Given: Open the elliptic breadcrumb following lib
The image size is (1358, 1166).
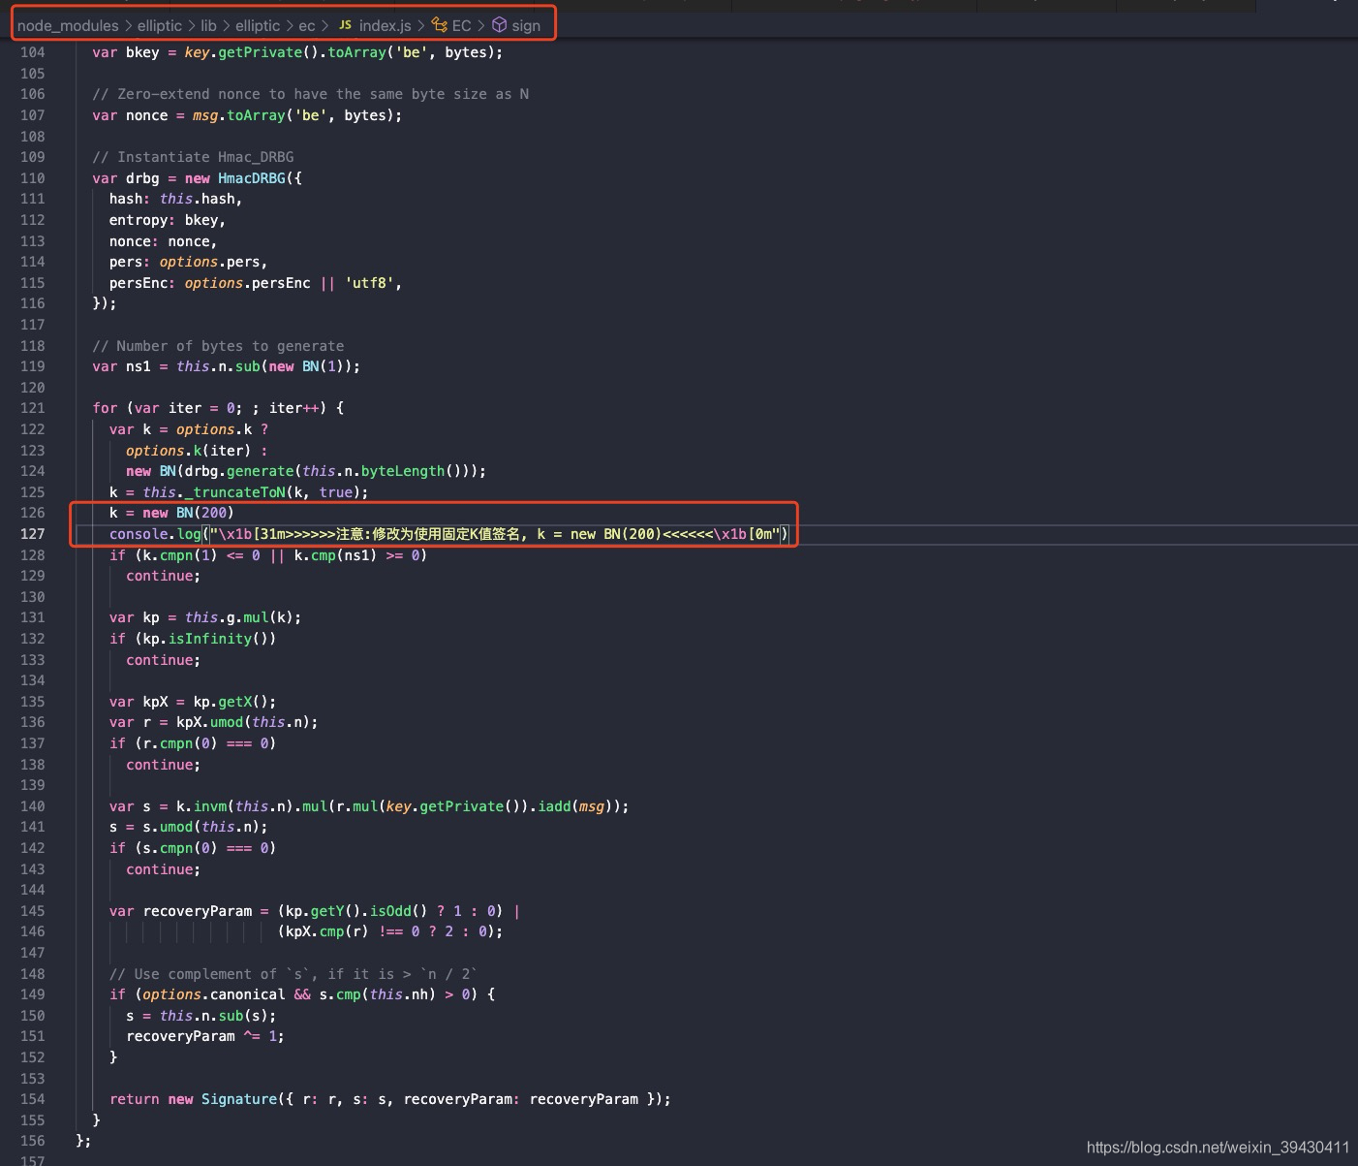Looking at the screenshot, I should coord(258,25).
